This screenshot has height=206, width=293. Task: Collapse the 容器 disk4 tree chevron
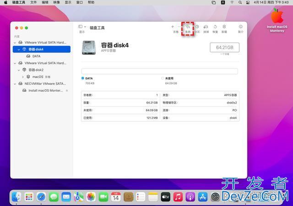19,49
